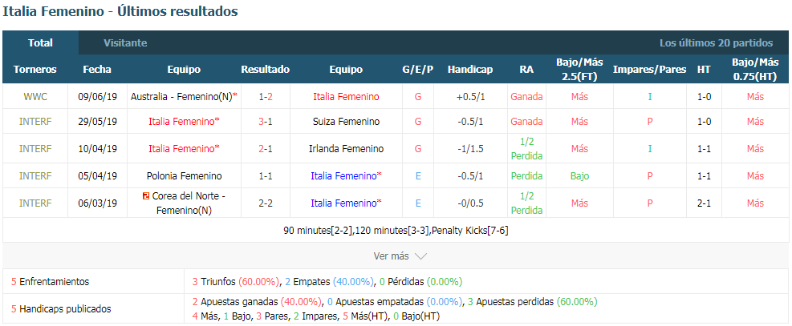
Task: Open the Los últimos 20 partidos selector
Action: pos(716,42)
